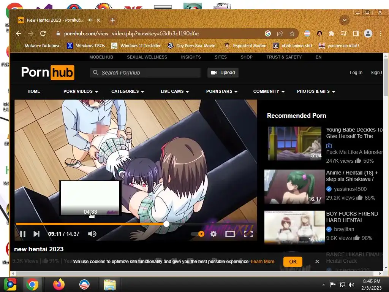Close the current browser tab
The image size is (389, 292).
pos(98,20)
